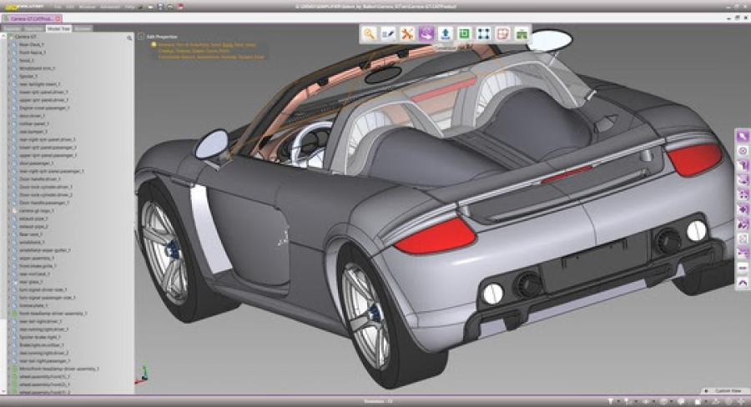
Task: Select the Carrera GT root node
Action: click(27, 37)
